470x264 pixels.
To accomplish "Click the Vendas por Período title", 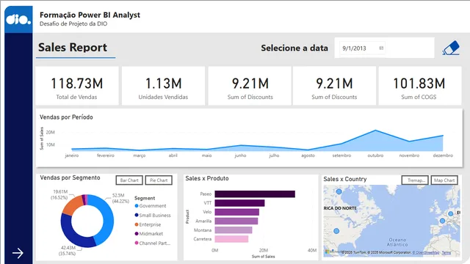I will [66, 117].
